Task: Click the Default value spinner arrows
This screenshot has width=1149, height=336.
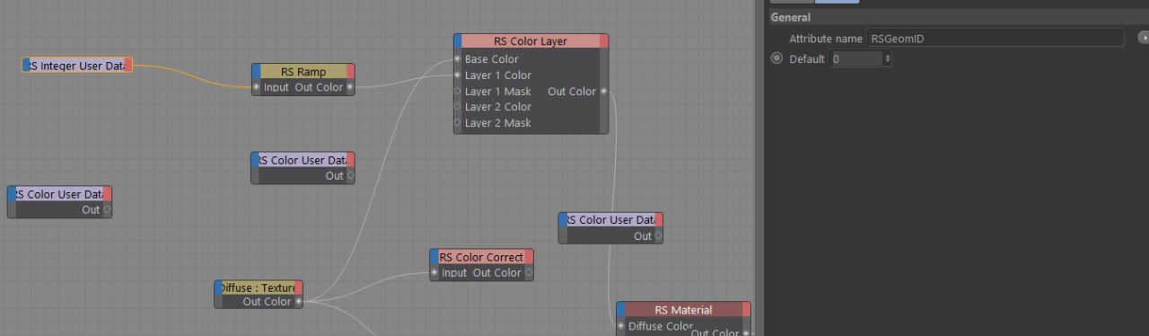Action: click(x=888, y=58)
